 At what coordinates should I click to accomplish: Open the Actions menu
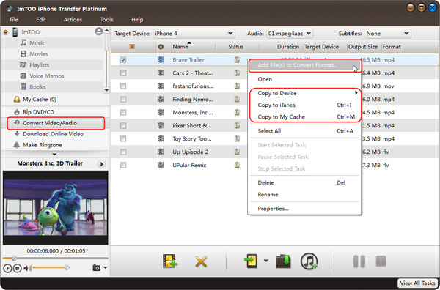[x=73, y=20]
